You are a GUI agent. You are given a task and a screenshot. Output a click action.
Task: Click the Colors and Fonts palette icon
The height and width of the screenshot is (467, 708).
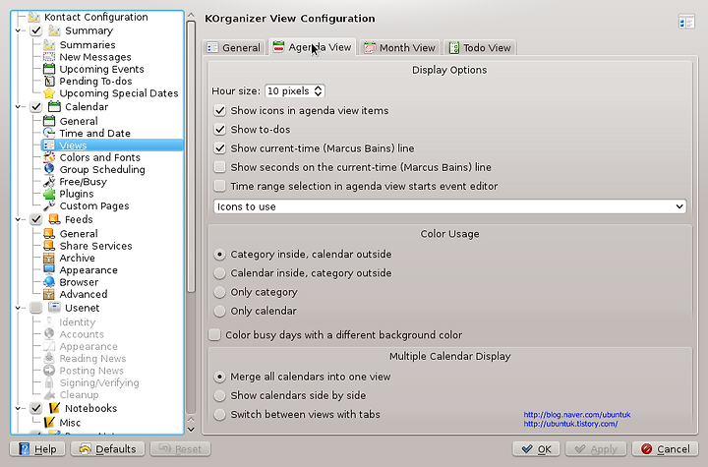(x=49, y=157)
